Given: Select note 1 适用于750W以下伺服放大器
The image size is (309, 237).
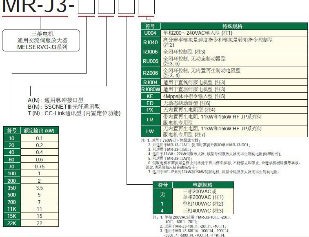Looking at the screenshot, I should pyautogui.click(x=173, y=140).
